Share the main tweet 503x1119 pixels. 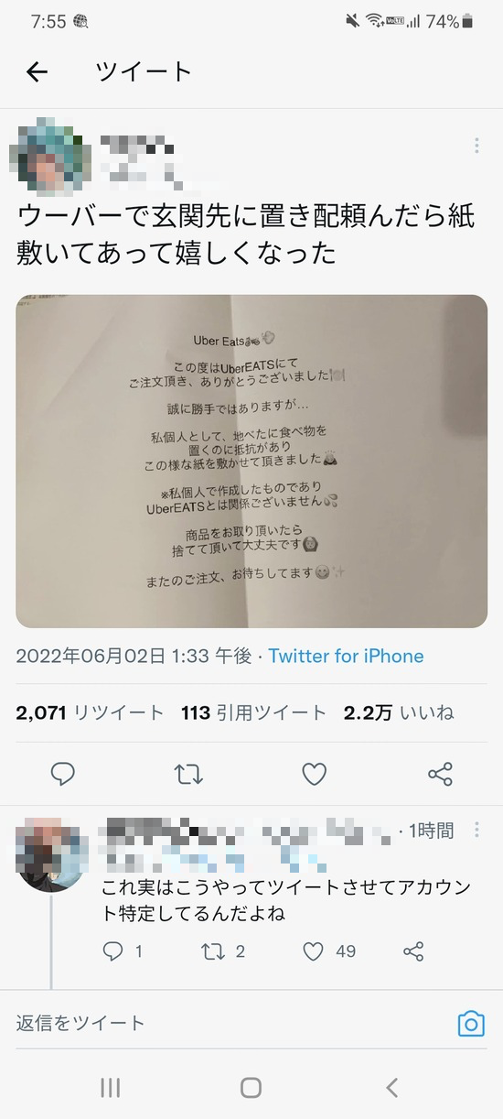440,775
